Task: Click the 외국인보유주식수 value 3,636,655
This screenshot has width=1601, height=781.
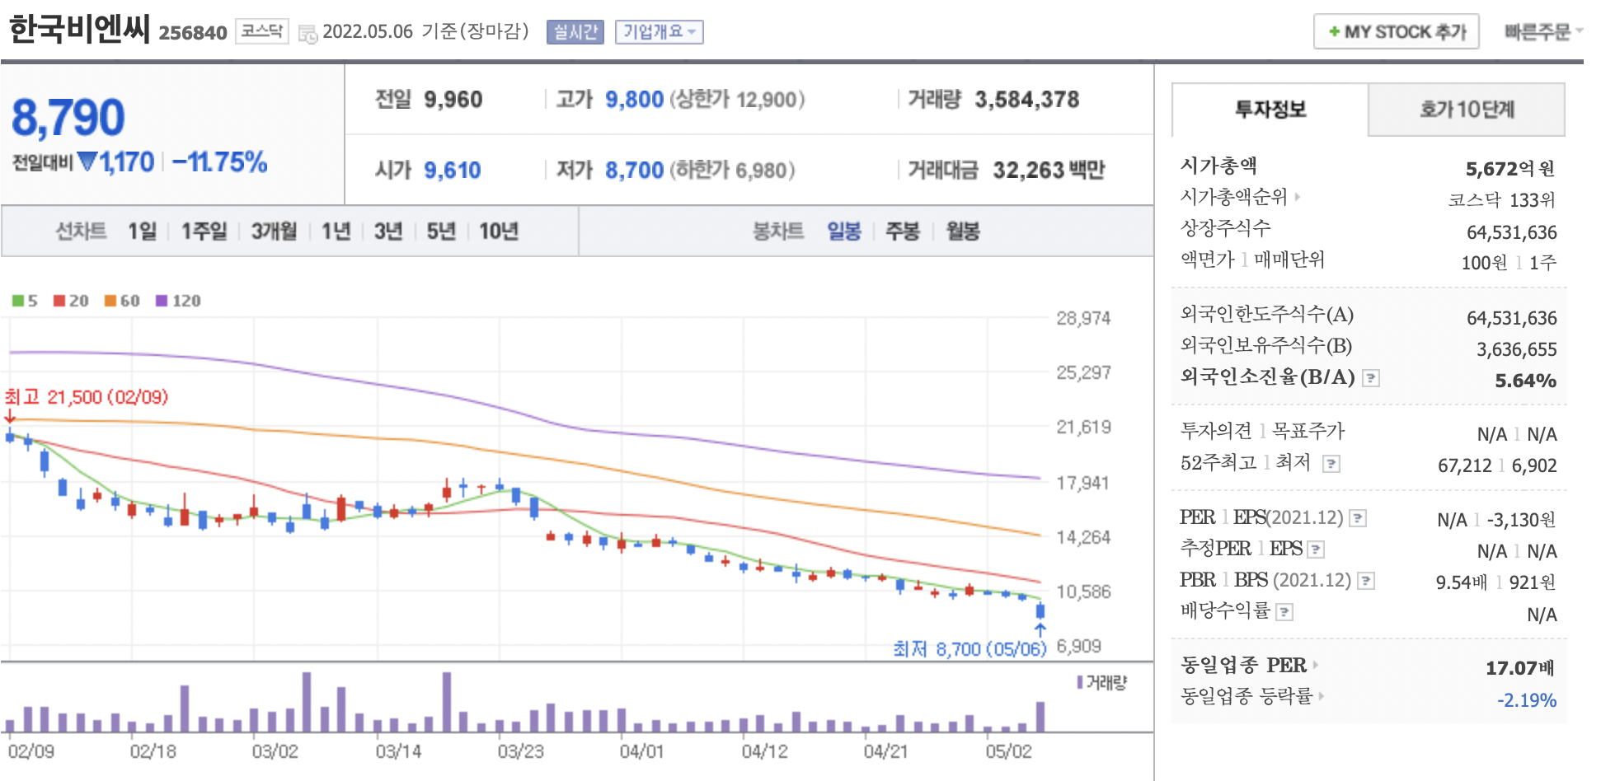Action: pos(1517,349)
